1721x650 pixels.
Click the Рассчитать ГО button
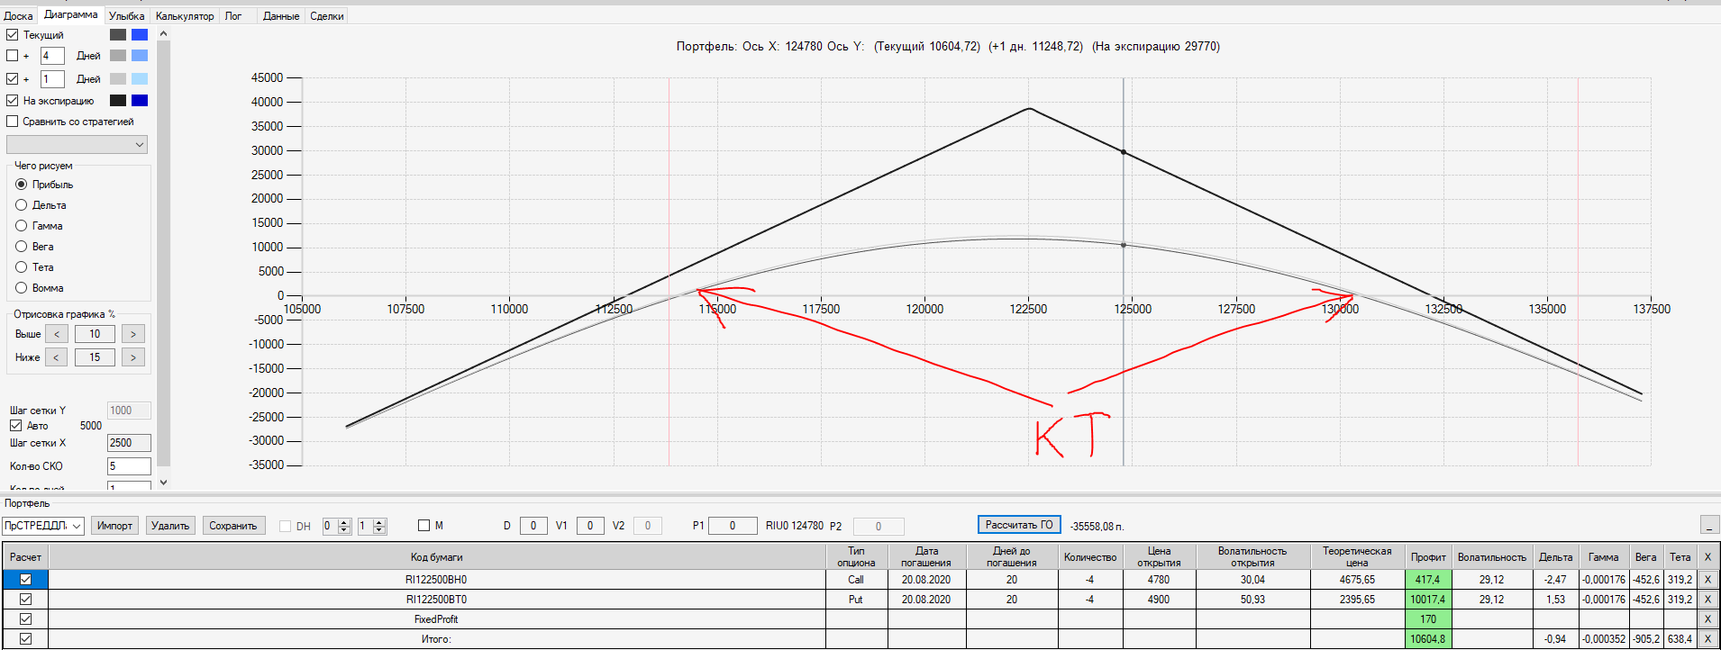(1019, 525)
